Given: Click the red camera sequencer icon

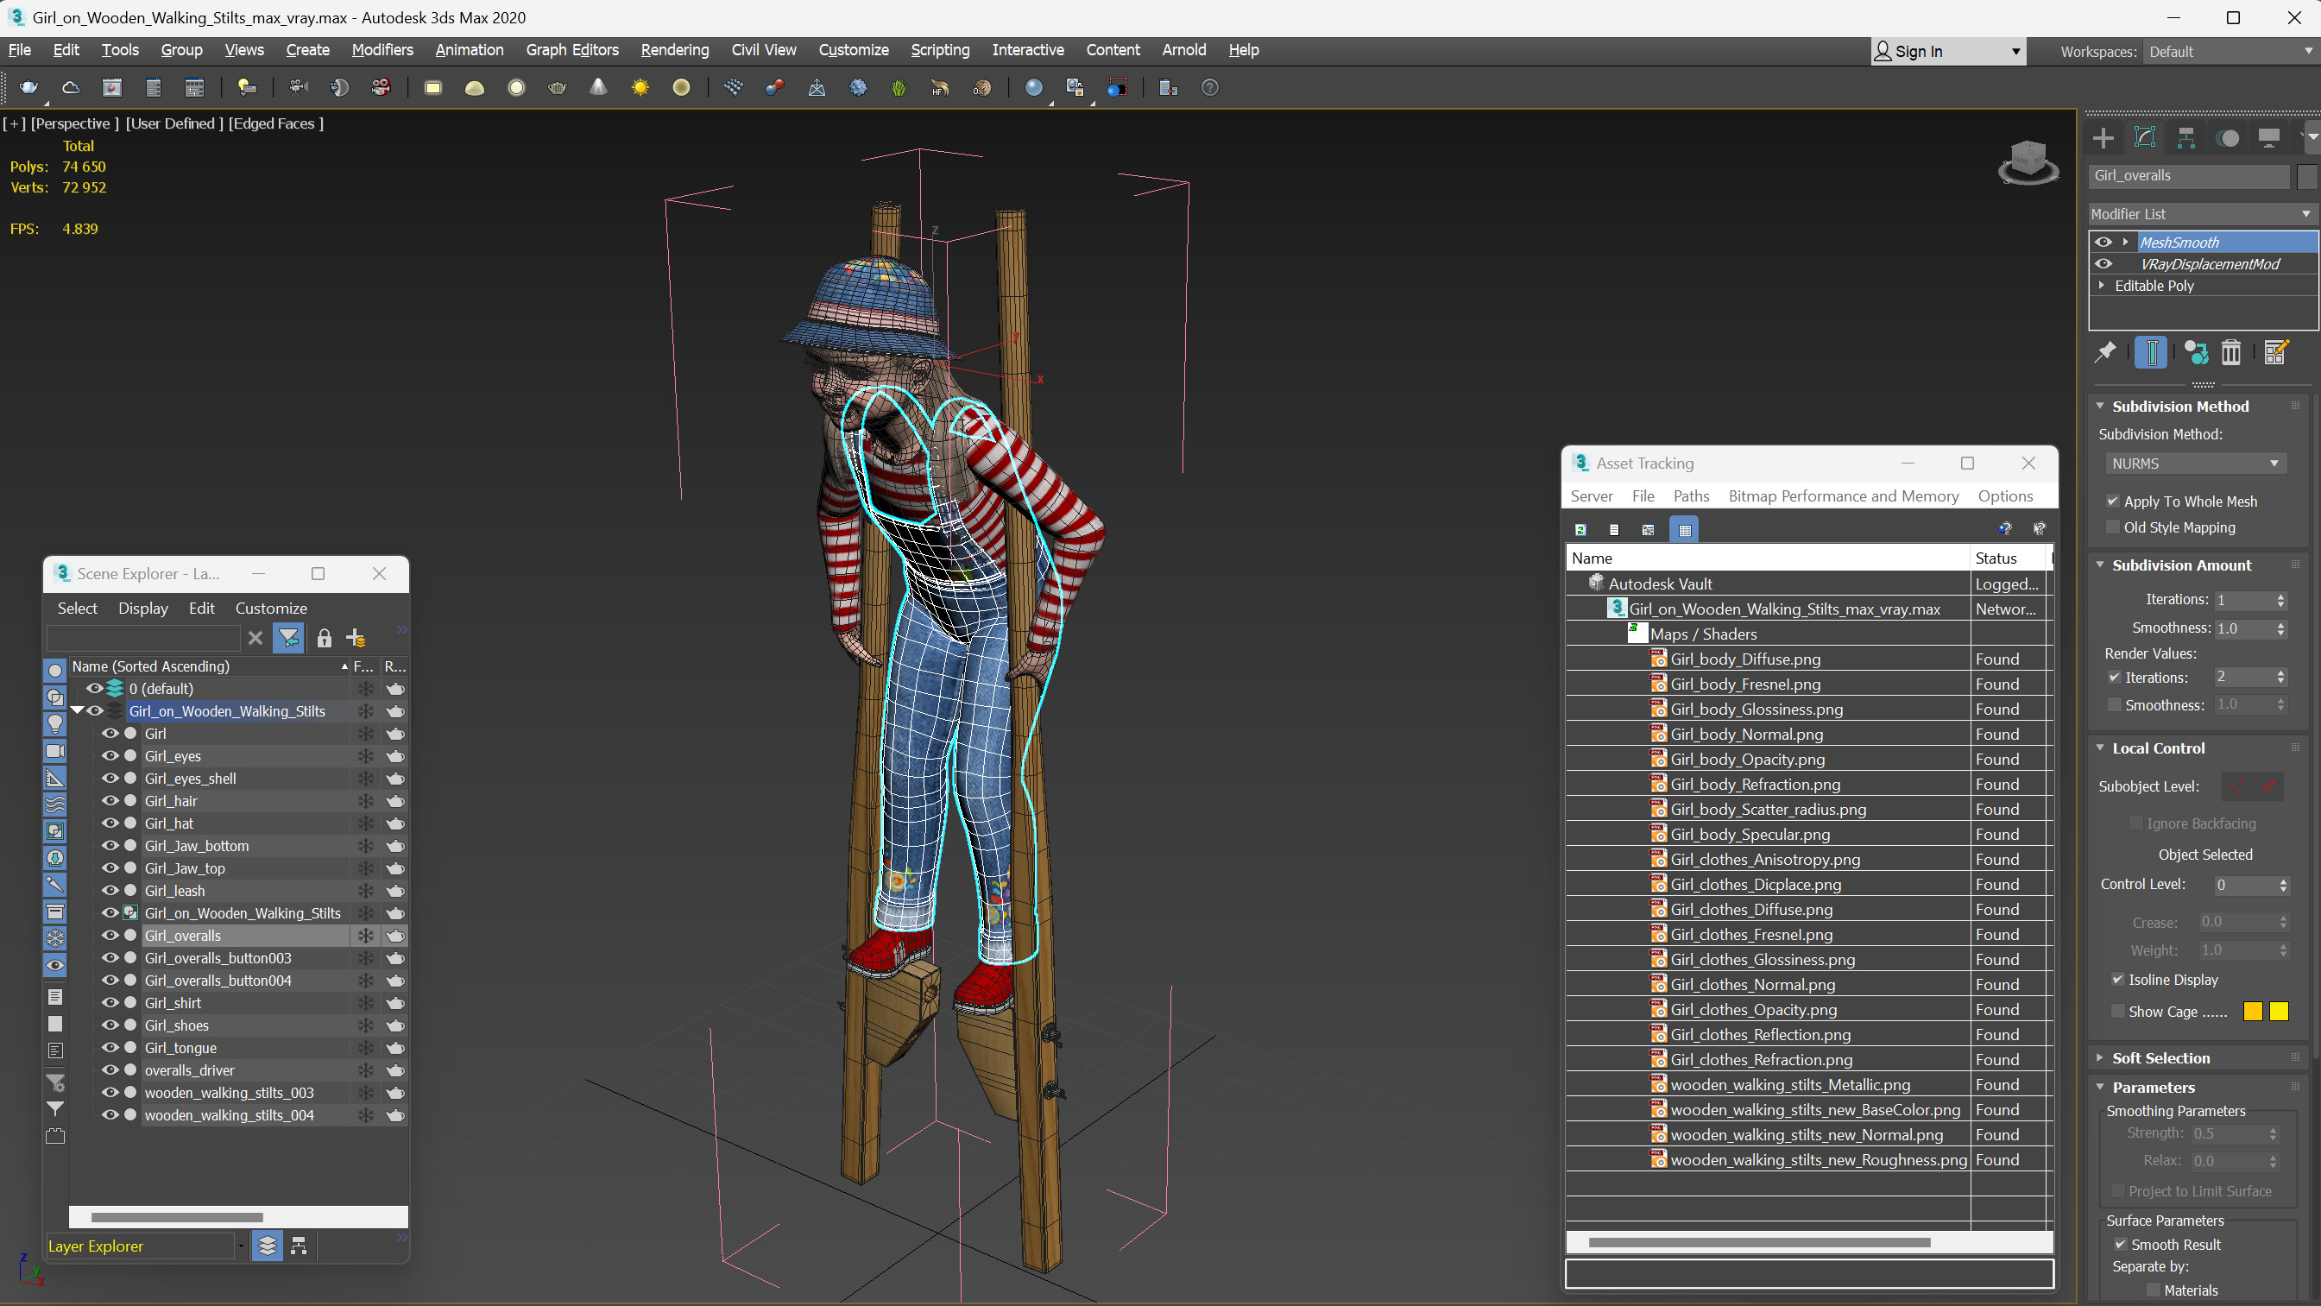Looking at the screenshot, I should [382, 87].
